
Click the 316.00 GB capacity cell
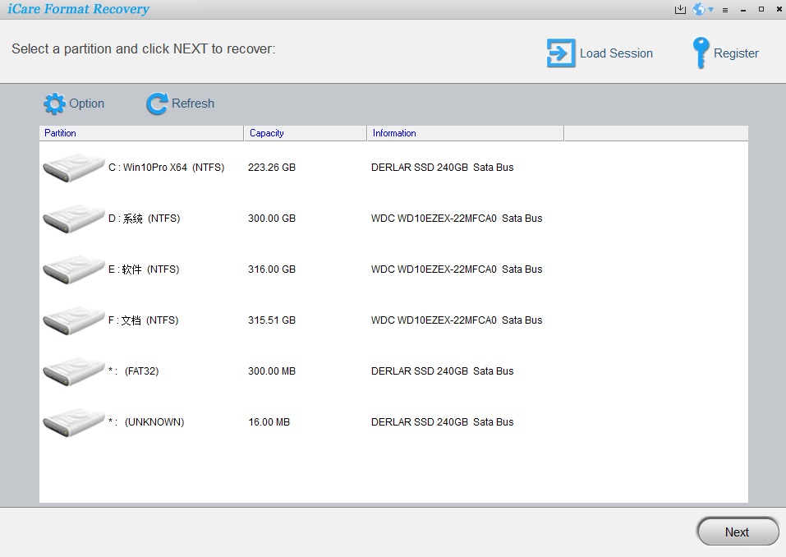(272, 269)
